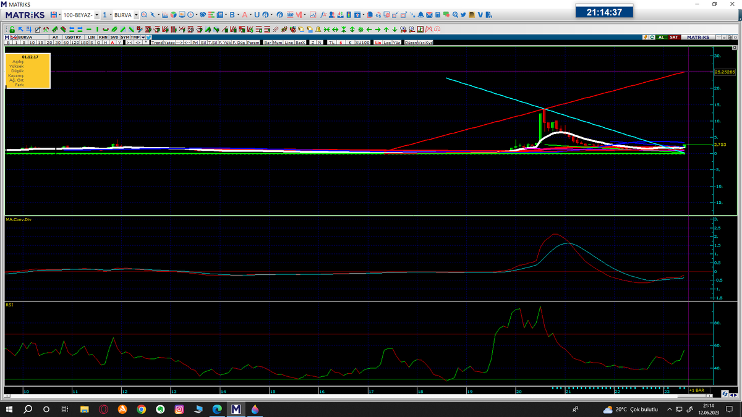The height and width of the screenshot is (417, 742).
Task: Click the KHN tab in chart header
Action: pyautogui.click(x=103, y=37)
